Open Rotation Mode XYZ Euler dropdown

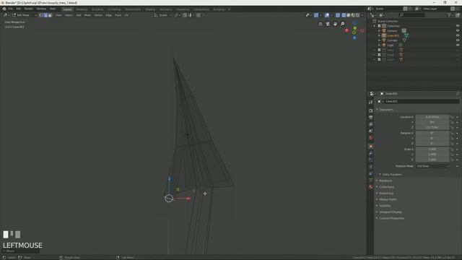pos(432,166)
